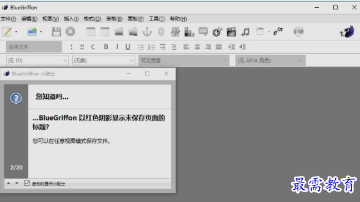Click the definition term list icon
The height and width of the screenshot is (202, 360).
[163, 47]
